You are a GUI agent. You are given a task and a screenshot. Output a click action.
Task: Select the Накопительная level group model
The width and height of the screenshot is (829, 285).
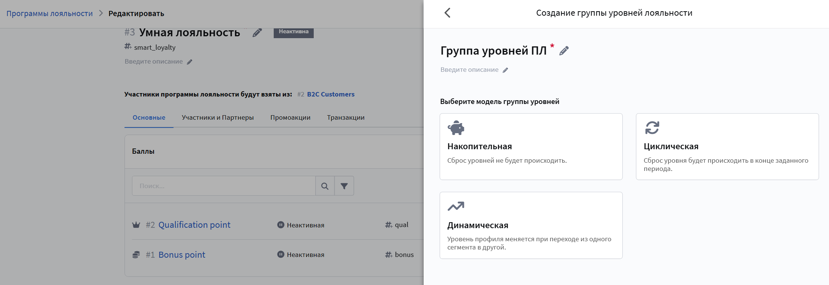tap(531, 147)
